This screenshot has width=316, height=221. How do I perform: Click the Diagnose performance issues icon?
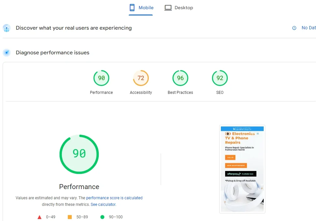click(x=7, y=53)
